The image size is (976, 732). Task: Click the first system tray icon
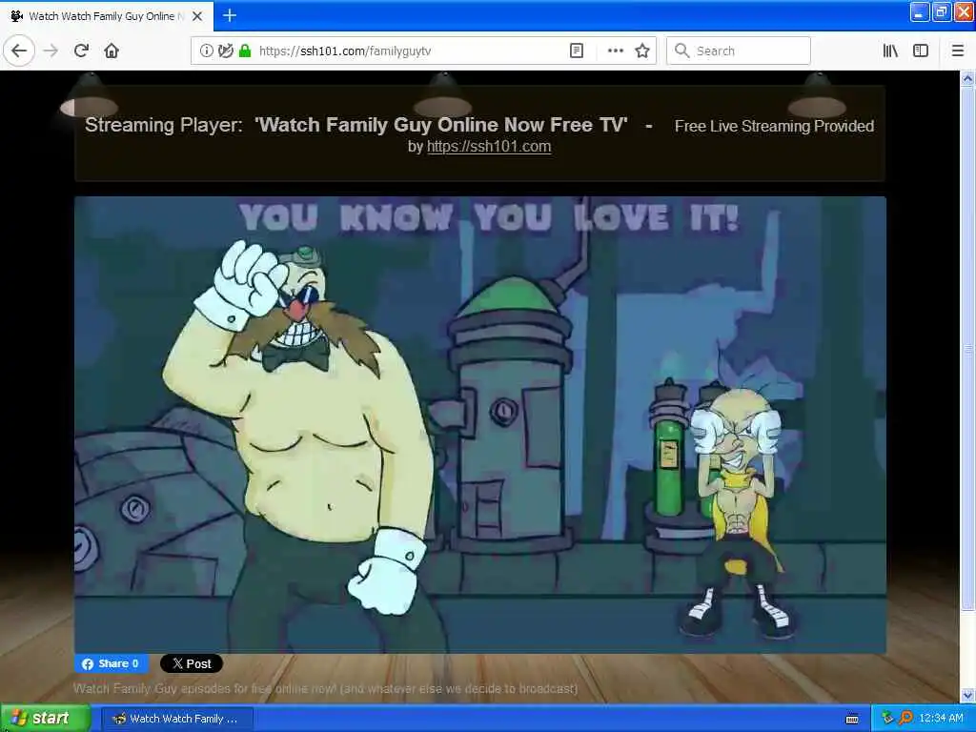coord(887,718)
